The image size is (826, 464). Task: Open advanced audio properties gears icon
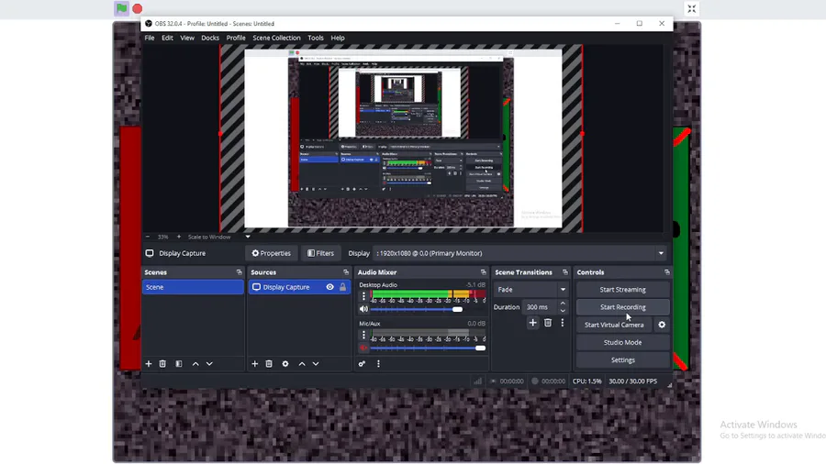pyautogui.click(x=362, y=363)
